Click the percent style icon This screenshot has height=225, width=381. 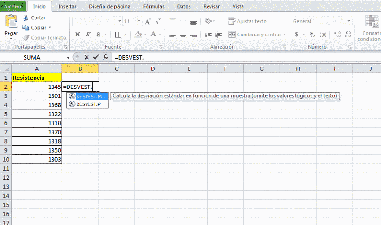coord(312,35)
